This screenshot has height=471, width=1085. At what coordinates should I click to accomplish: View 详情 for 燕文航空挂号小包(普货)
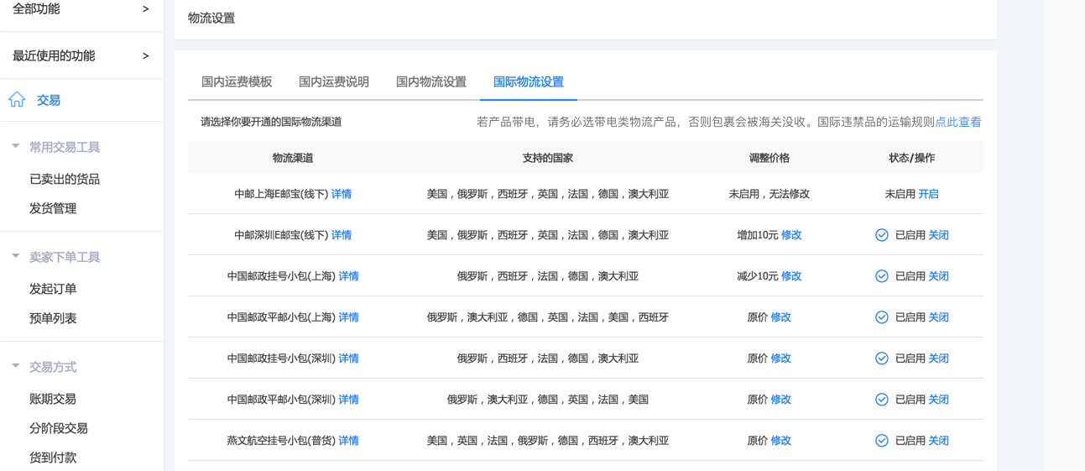click(x=348, y=441)
